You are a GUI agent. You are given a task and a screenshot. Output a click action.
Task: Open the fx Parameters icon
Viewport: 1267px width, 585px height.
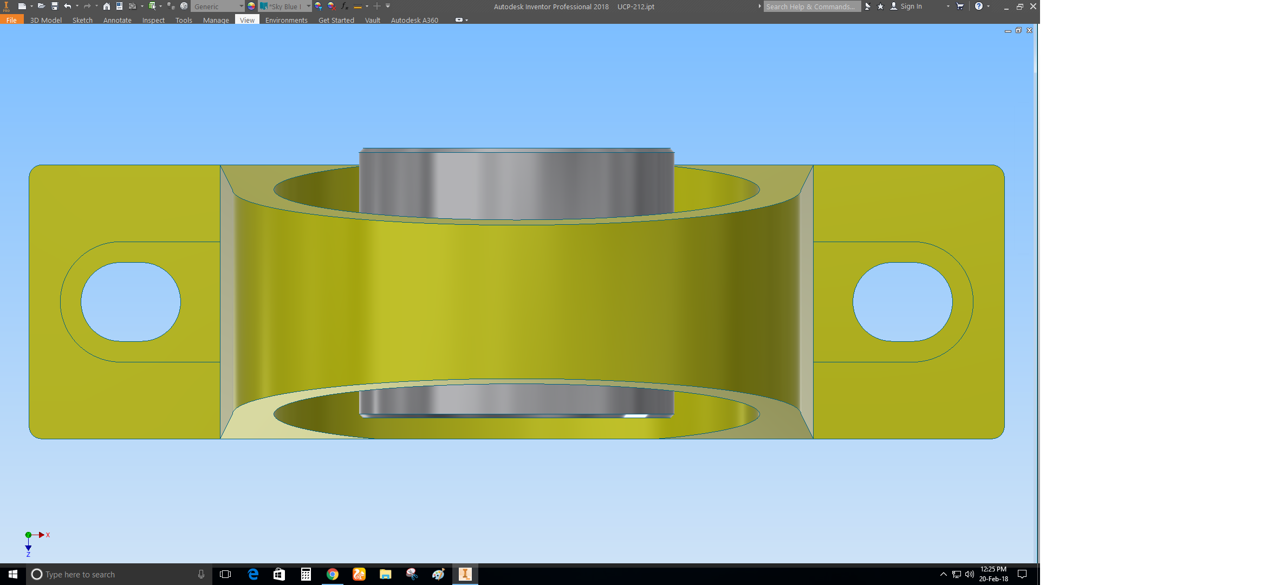pos(345,6)
